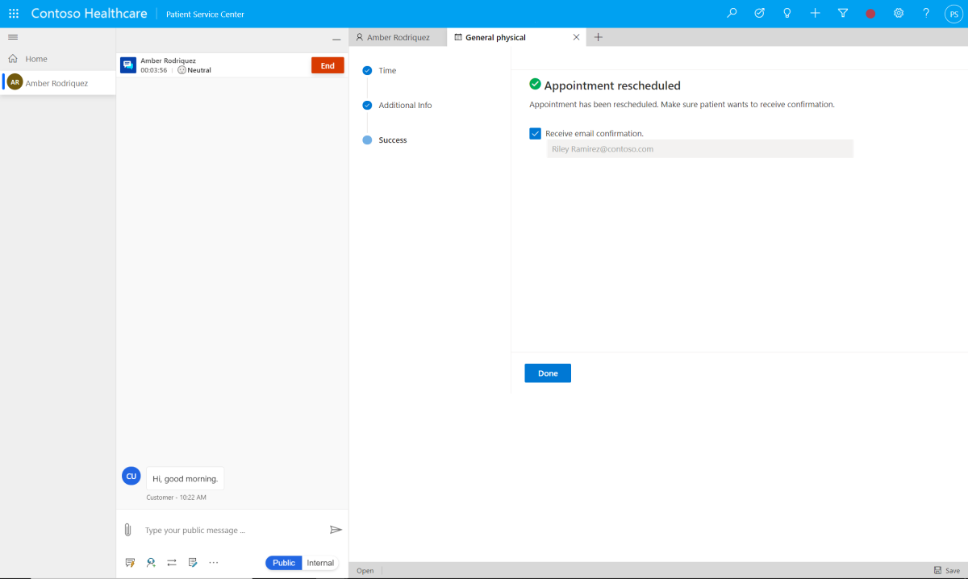Focus the public message text box

coord(233,531)
